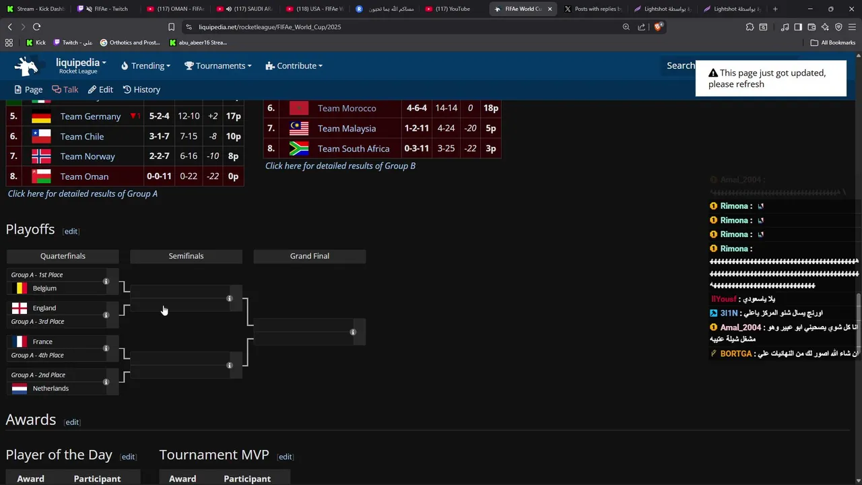Open Team Morocco link

[347, 108]
